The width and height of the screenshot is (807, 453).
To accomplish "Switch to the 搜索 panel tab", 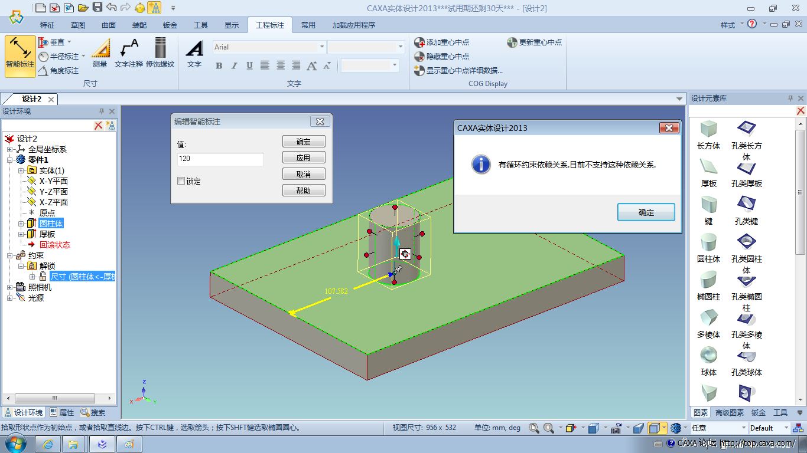I will 93,413.
